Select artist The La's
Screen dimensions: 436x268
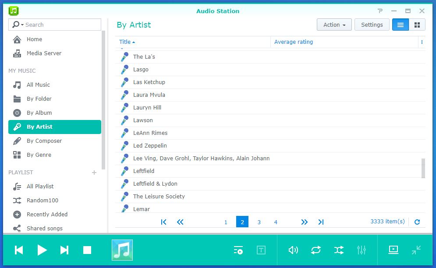(270, 57)
